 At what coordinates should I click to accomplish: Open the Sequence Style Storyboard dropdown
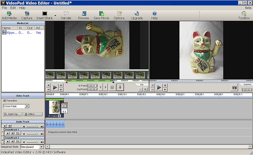point(41,147)
